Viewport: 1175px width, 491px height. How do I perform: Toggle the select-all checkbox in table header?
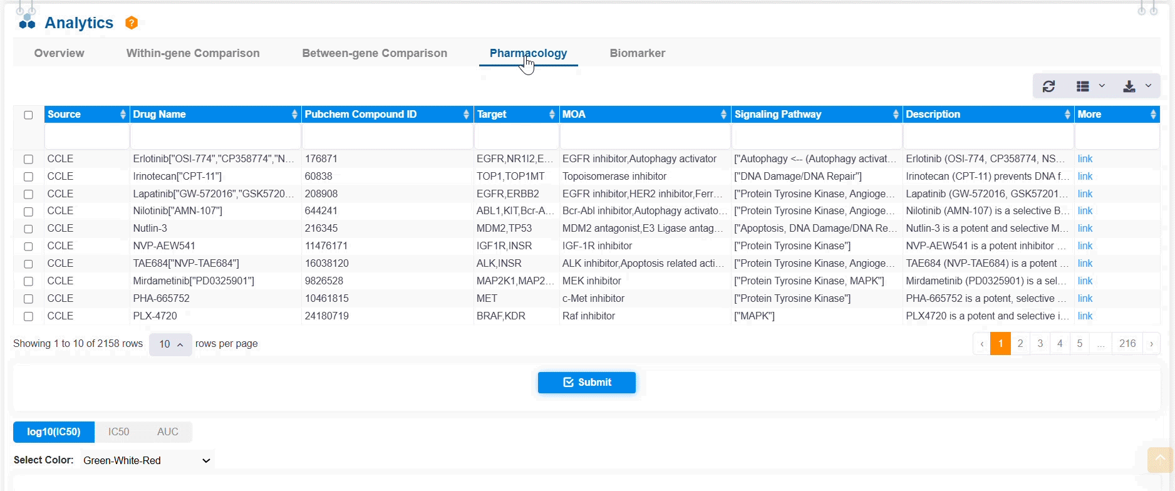[28, 115]
